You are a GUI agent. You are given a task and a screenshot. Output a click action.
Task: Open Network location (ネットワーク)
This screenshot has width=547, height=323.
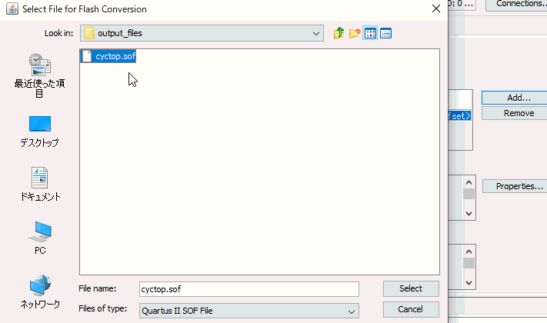coord(40,291)
